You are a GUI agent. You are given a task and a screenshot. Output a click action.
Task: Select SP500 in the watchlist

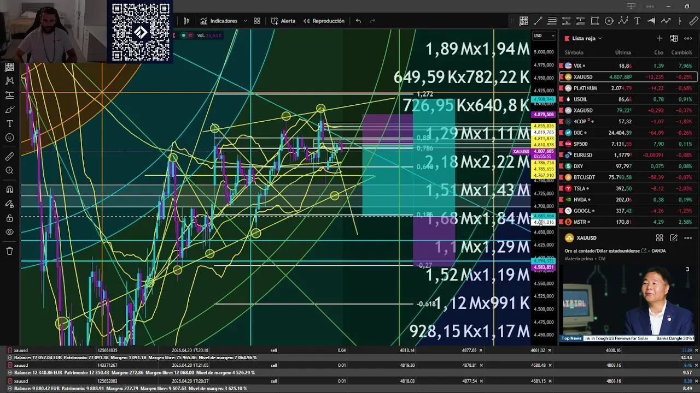tap(628, 144)
